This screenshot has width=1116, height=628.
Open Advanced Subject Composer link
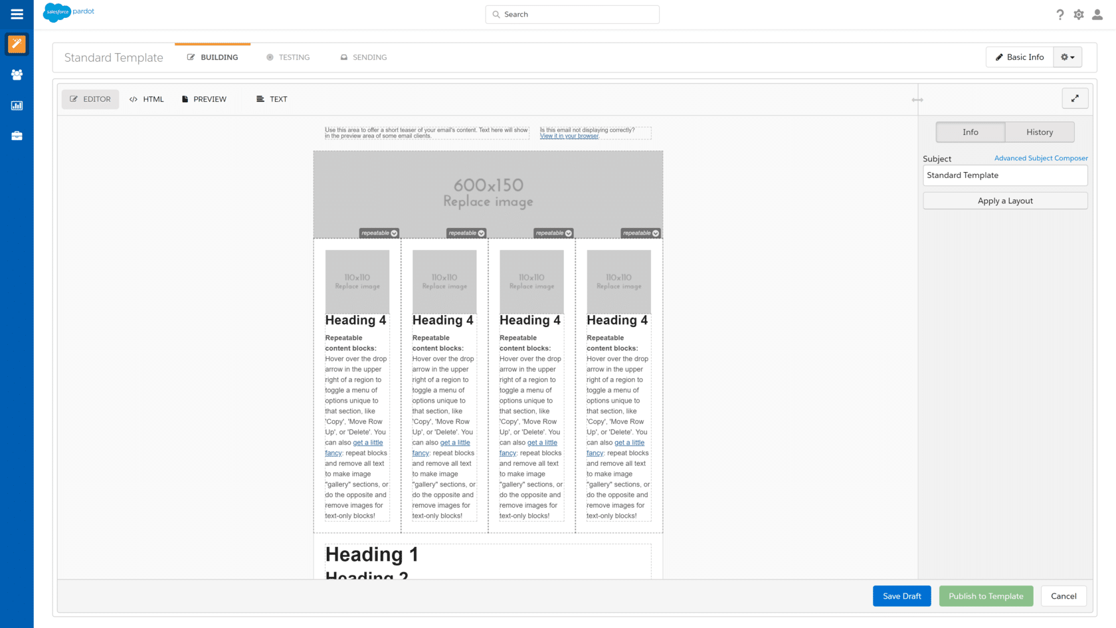[1040, 158]
